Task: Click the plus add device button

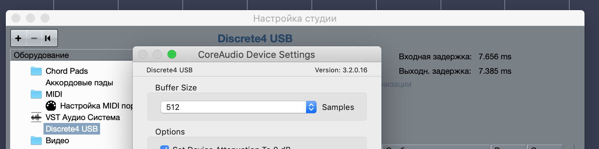Action: pos(18,38)
